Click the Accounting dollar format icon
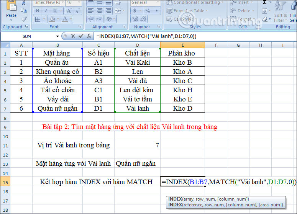This screenshot has height=214, width=297. (135, 11)
